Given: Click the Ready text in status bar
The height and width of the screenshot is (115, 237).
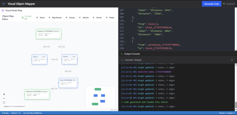Looking at the screenshot, I should point(6,113).
